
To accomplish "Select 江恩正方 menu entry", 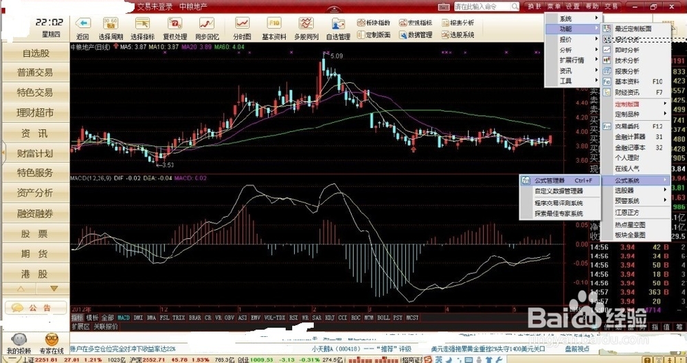I will coord(635,212).
